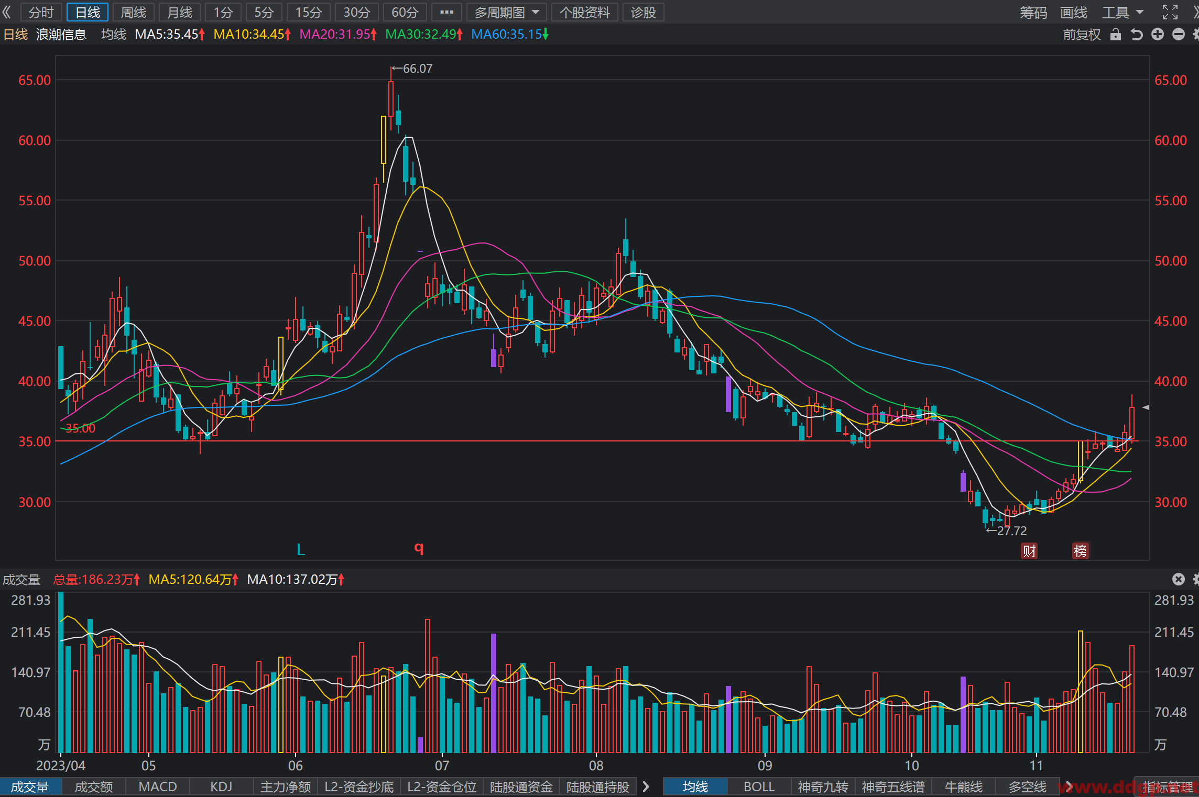Switch sub-chart to KDJ
The image size is (1199, 797).
click(x=221, y=787)
